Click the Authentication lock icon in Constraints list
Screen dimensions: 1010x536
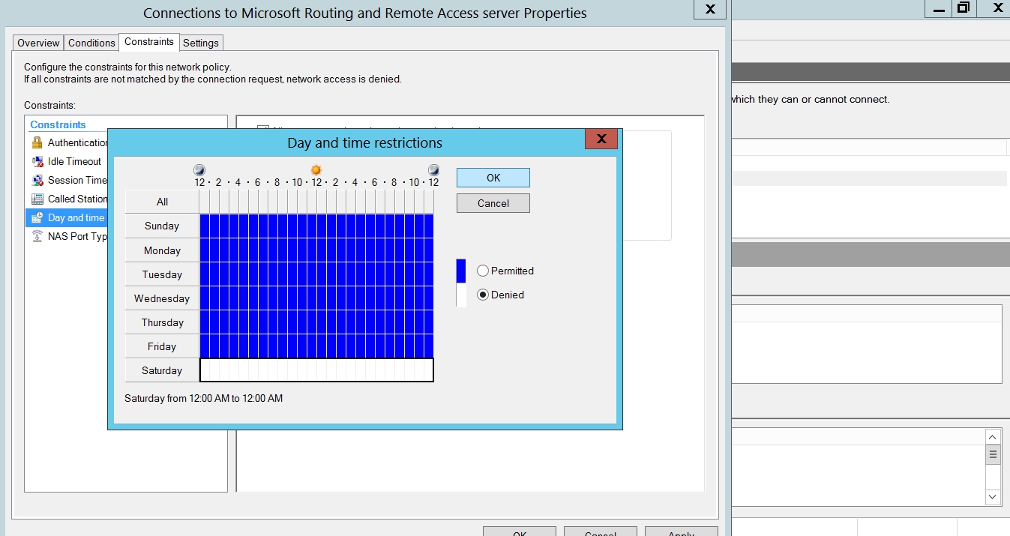pyautogui.click(x=37, y=142)
